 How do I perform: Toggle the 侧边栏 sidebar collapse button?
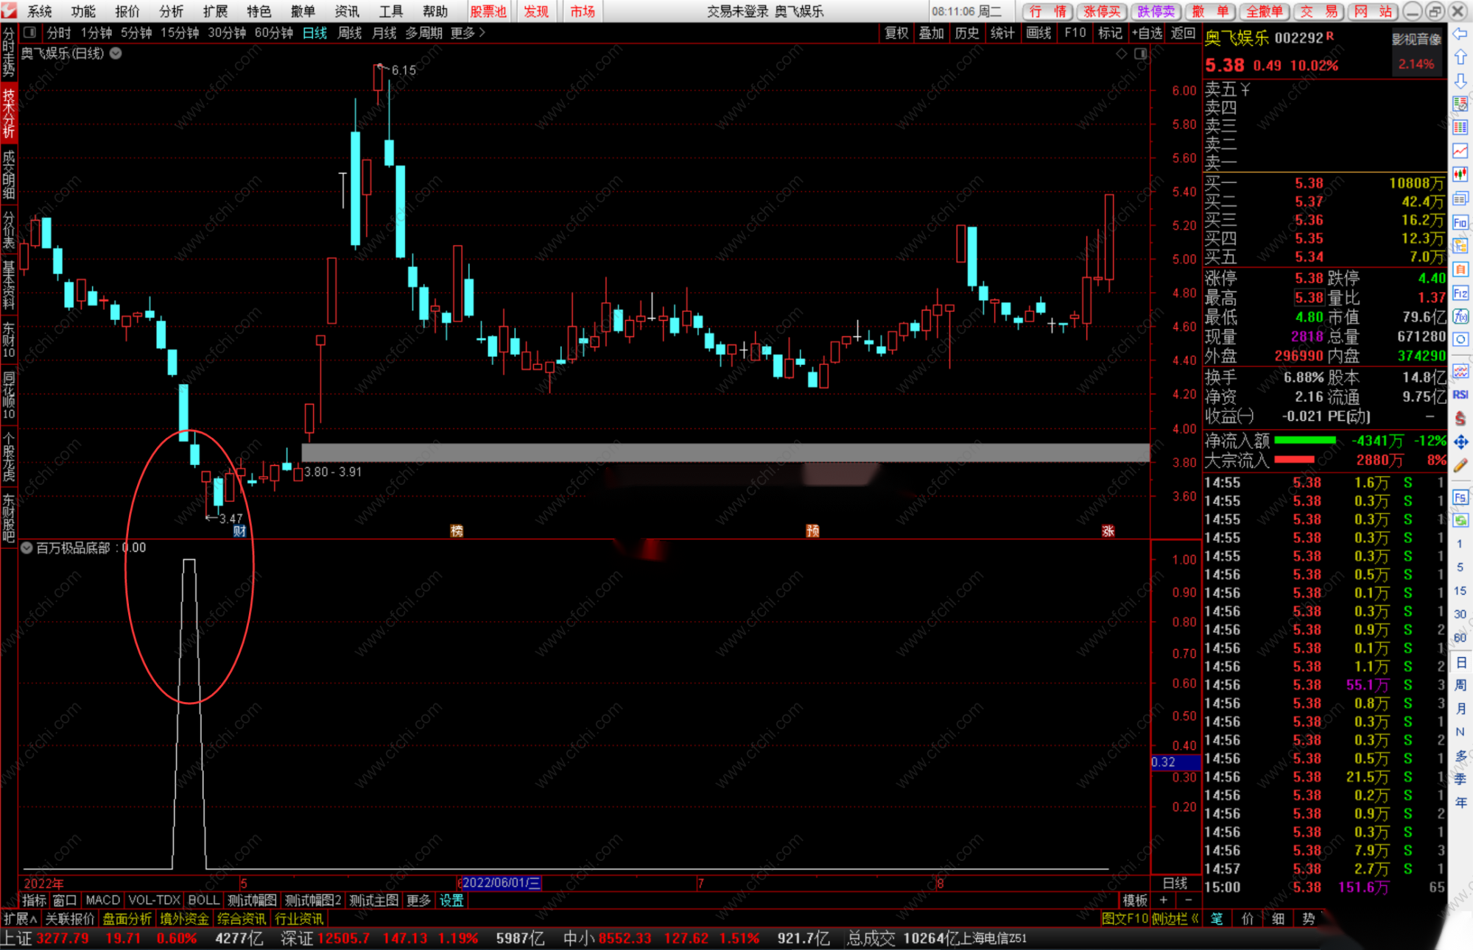(1175, 918)
